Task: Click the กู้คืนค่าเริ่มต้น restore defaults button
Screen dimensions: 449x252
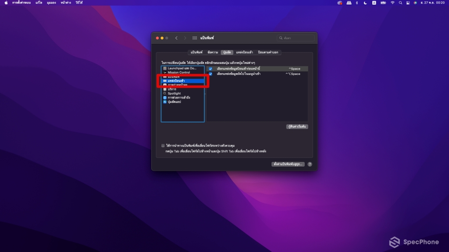Action: pyautogui.click(x=297, y=126)
